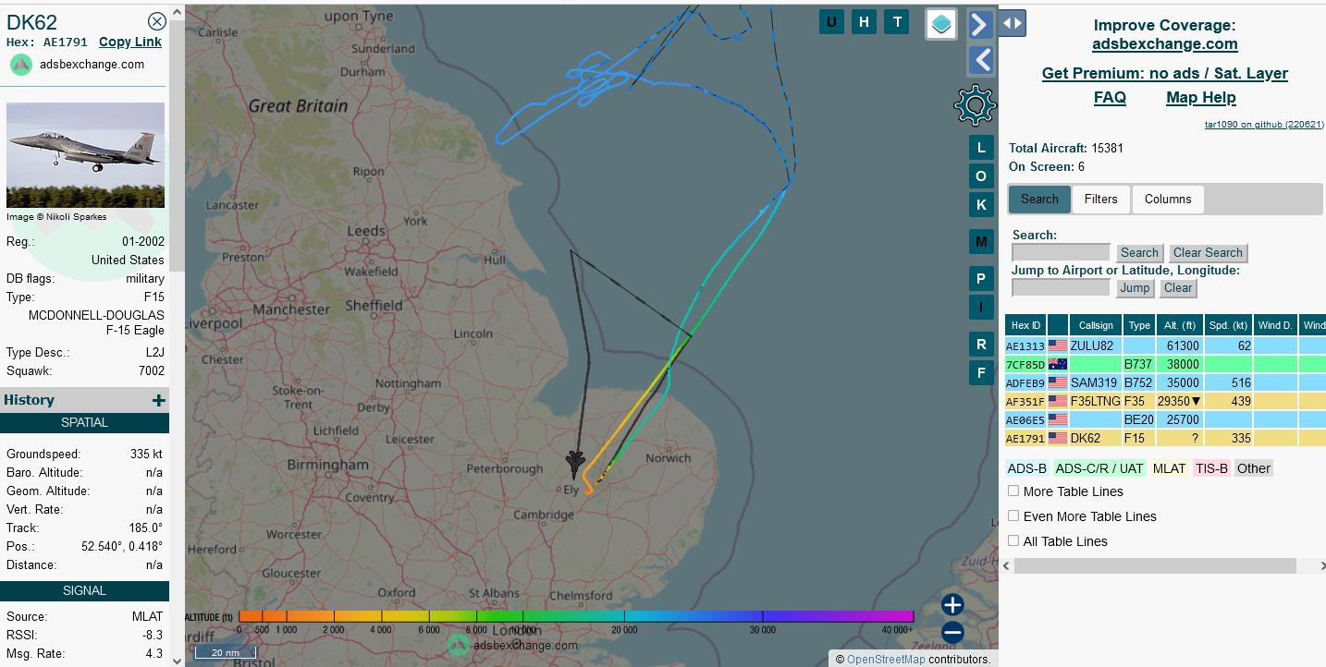1326x667 pixels.
Task: Open the map layers selector icon
Action: pyautogui.click(x=941, y=24)
